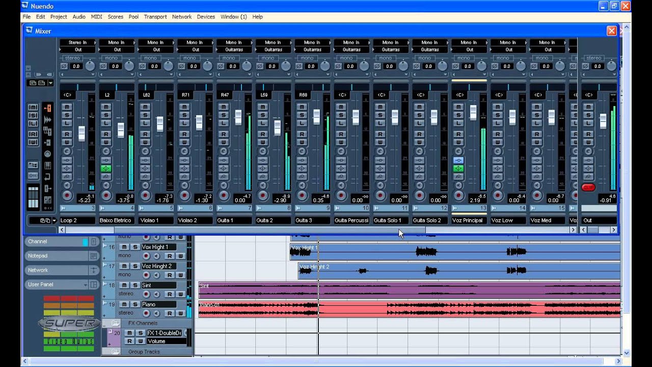
Task: Enable monitor on the Sint track
Action: point(157,295)
